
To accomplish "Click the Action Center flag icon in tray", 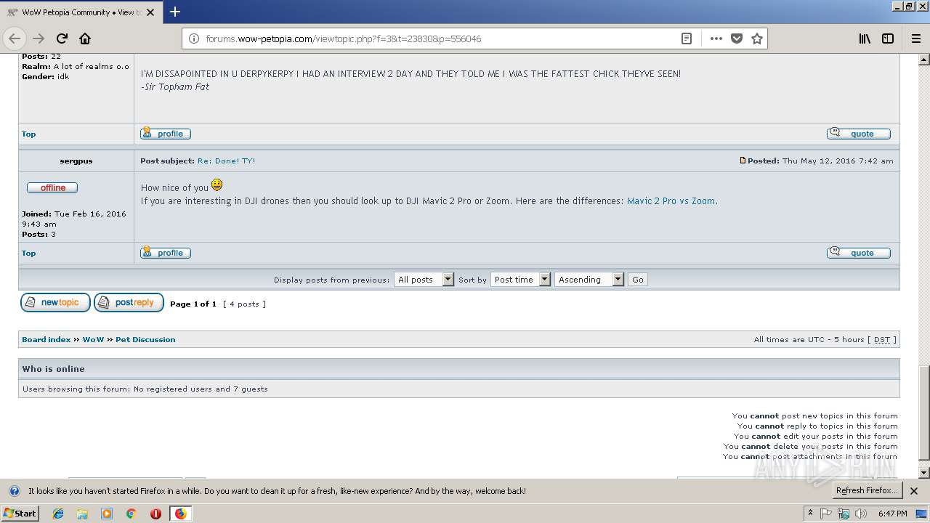I will tap(826, 514).
